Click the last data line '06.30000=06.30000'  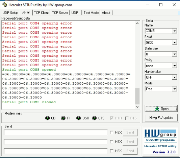tap(22, 97)
